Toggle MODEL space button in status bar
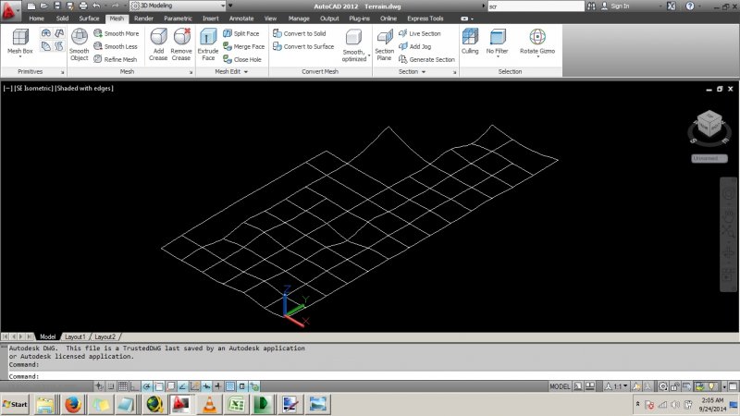740x416 pixels. pos(560,386)
